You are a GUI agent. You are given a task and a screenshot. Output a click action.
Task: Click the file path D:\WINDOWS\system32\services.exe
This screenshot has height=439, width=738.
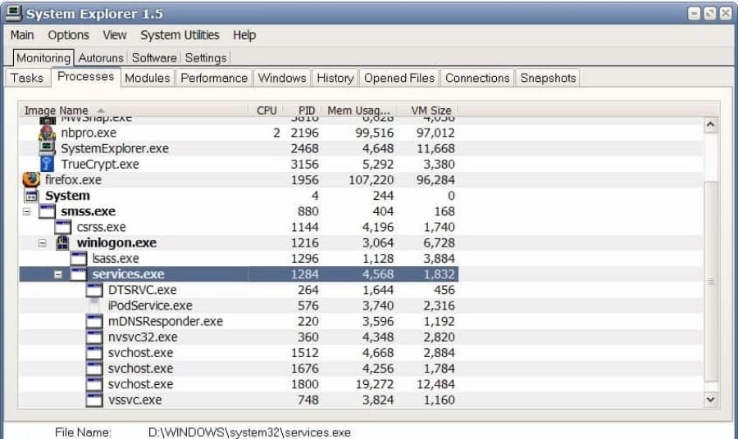click(x=249, y=432)
